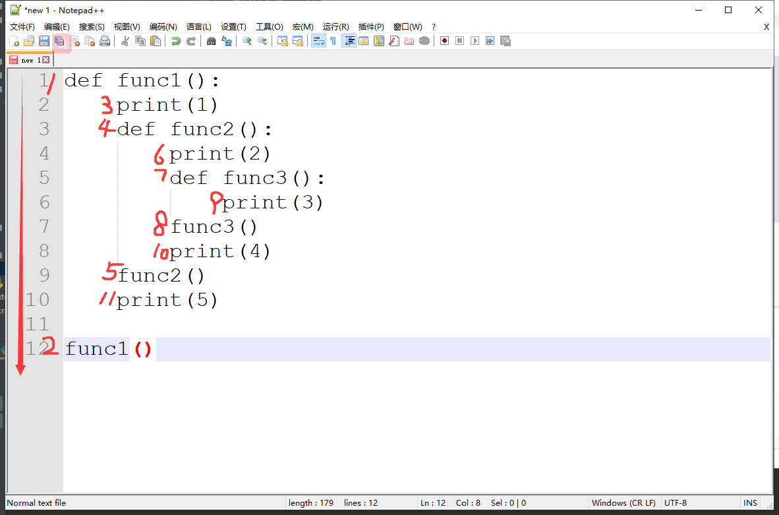This screenshot has height=515, width=779.
Task: Toggle synchronized vertical scrolling icon
Action: pyautogui.click(x=283, y=42)
